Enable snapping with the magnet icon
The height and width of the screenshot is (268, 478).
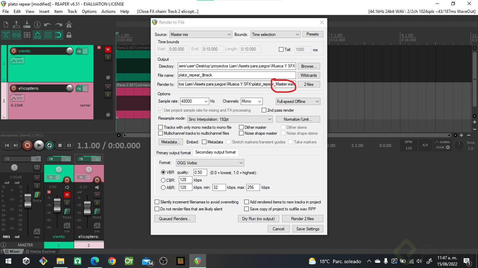[x=58, y=35]
